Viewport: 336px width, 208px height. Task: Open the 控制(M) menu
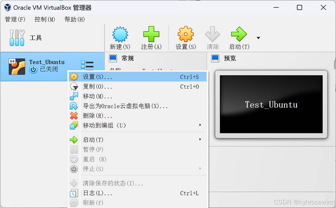point(45,19)
